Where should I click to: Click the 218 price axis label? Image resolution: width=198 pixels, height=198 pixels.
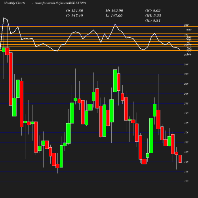(x=186, y=94)
